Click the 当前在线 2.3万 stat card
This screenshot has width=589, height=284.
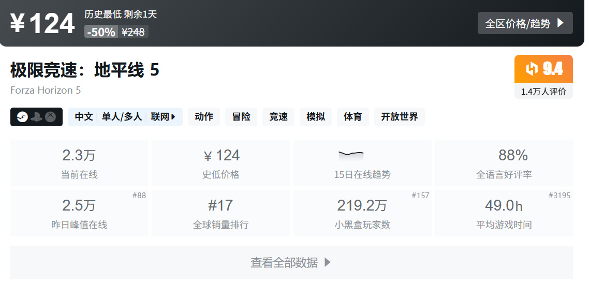pos(79,163)
